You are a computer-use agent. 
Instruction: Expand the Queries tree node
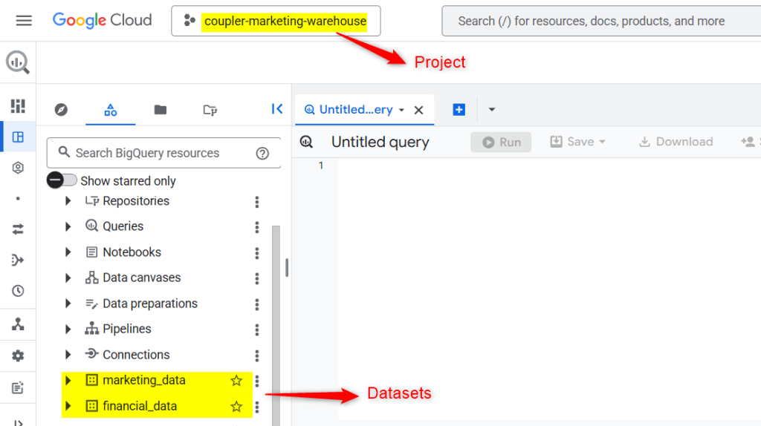coord(68,226)
